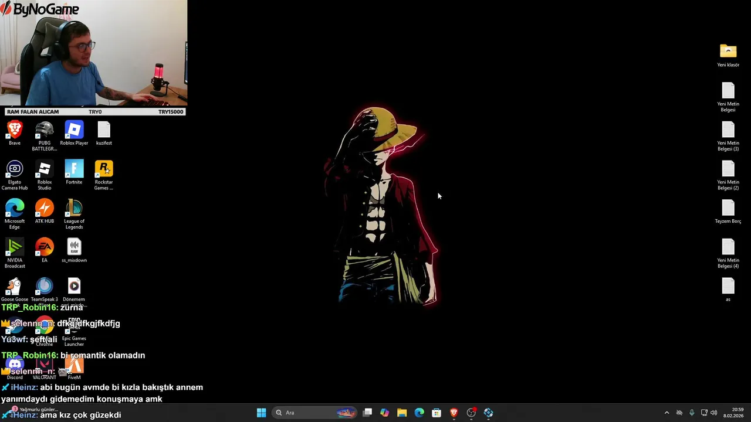Screen dimensions: 751x422
Task: Open the OBS Studio taskbar icon
Action: click(471, 413)
